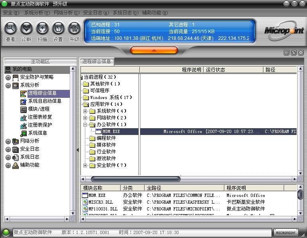Click the process tree horizontal scrollbar thumb
Image resolution: width=307 pixels, height=238 pixels.
tap(136, 179)
